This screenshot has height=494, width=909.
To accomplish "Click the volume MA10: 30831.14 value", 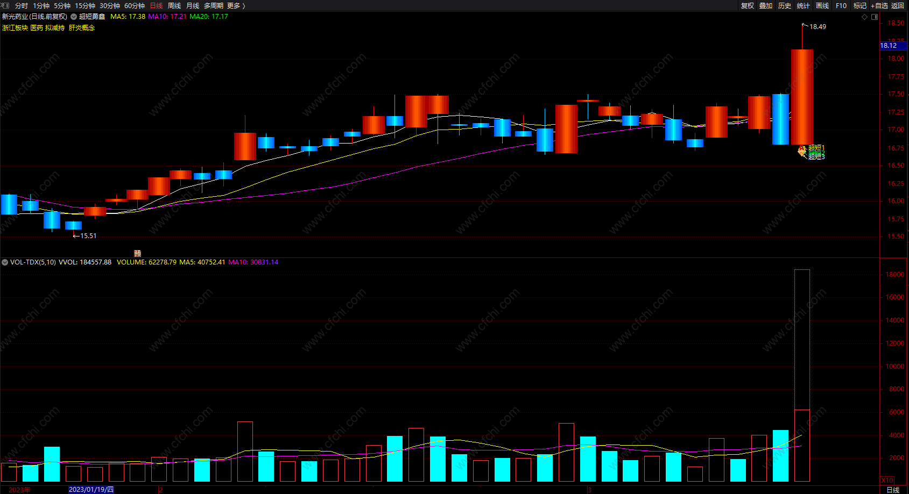I will tap(253, 262).
